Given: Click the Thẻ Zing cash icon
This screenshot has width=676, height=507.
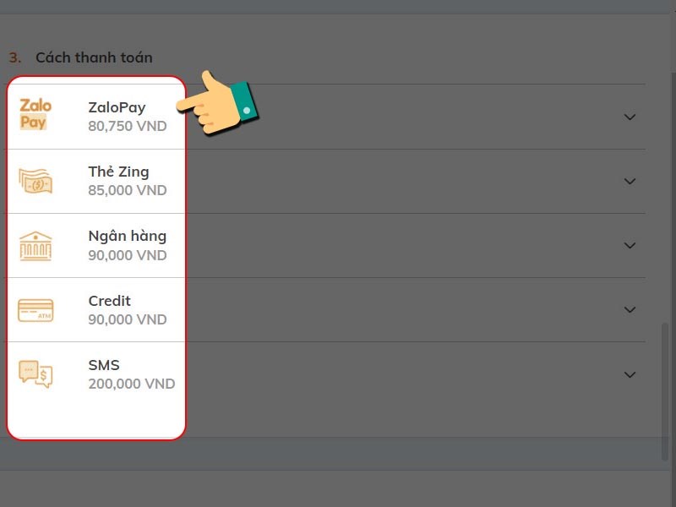Looking at the screenshot, I should tap(35, 181).
